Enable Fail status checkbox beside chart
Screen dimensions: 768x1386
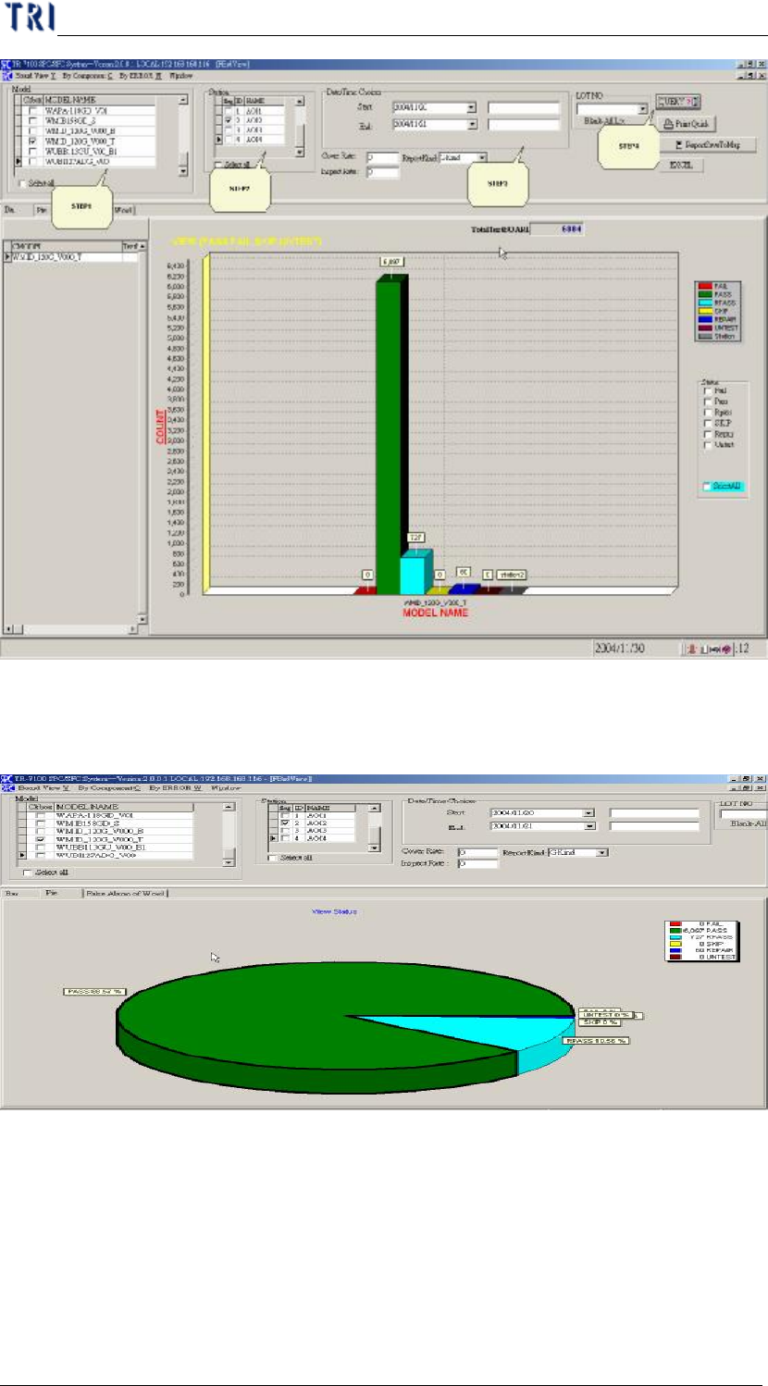point(710,391)
